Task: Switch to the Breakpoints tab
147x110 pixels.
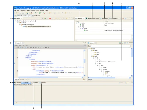Action: pos(104,18)
